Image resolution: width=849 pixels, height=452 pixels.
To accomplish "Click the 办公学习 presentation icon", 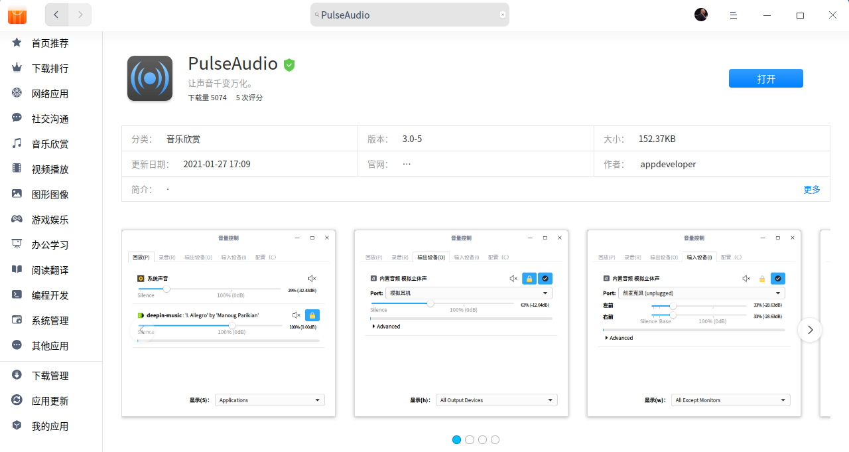I will 17,244.
